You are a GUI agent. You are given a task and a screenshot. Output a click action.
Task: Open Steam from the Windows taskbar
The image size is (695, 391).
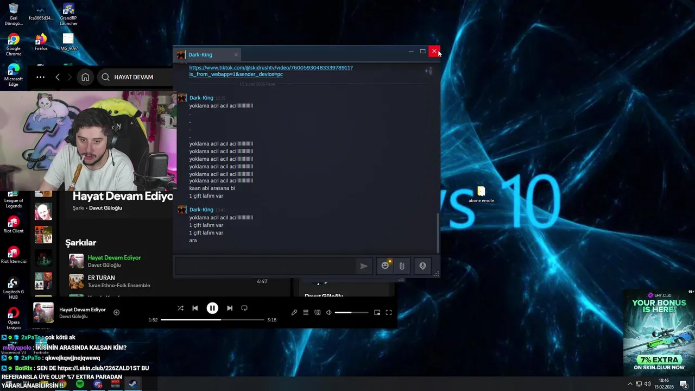(132, 384)
